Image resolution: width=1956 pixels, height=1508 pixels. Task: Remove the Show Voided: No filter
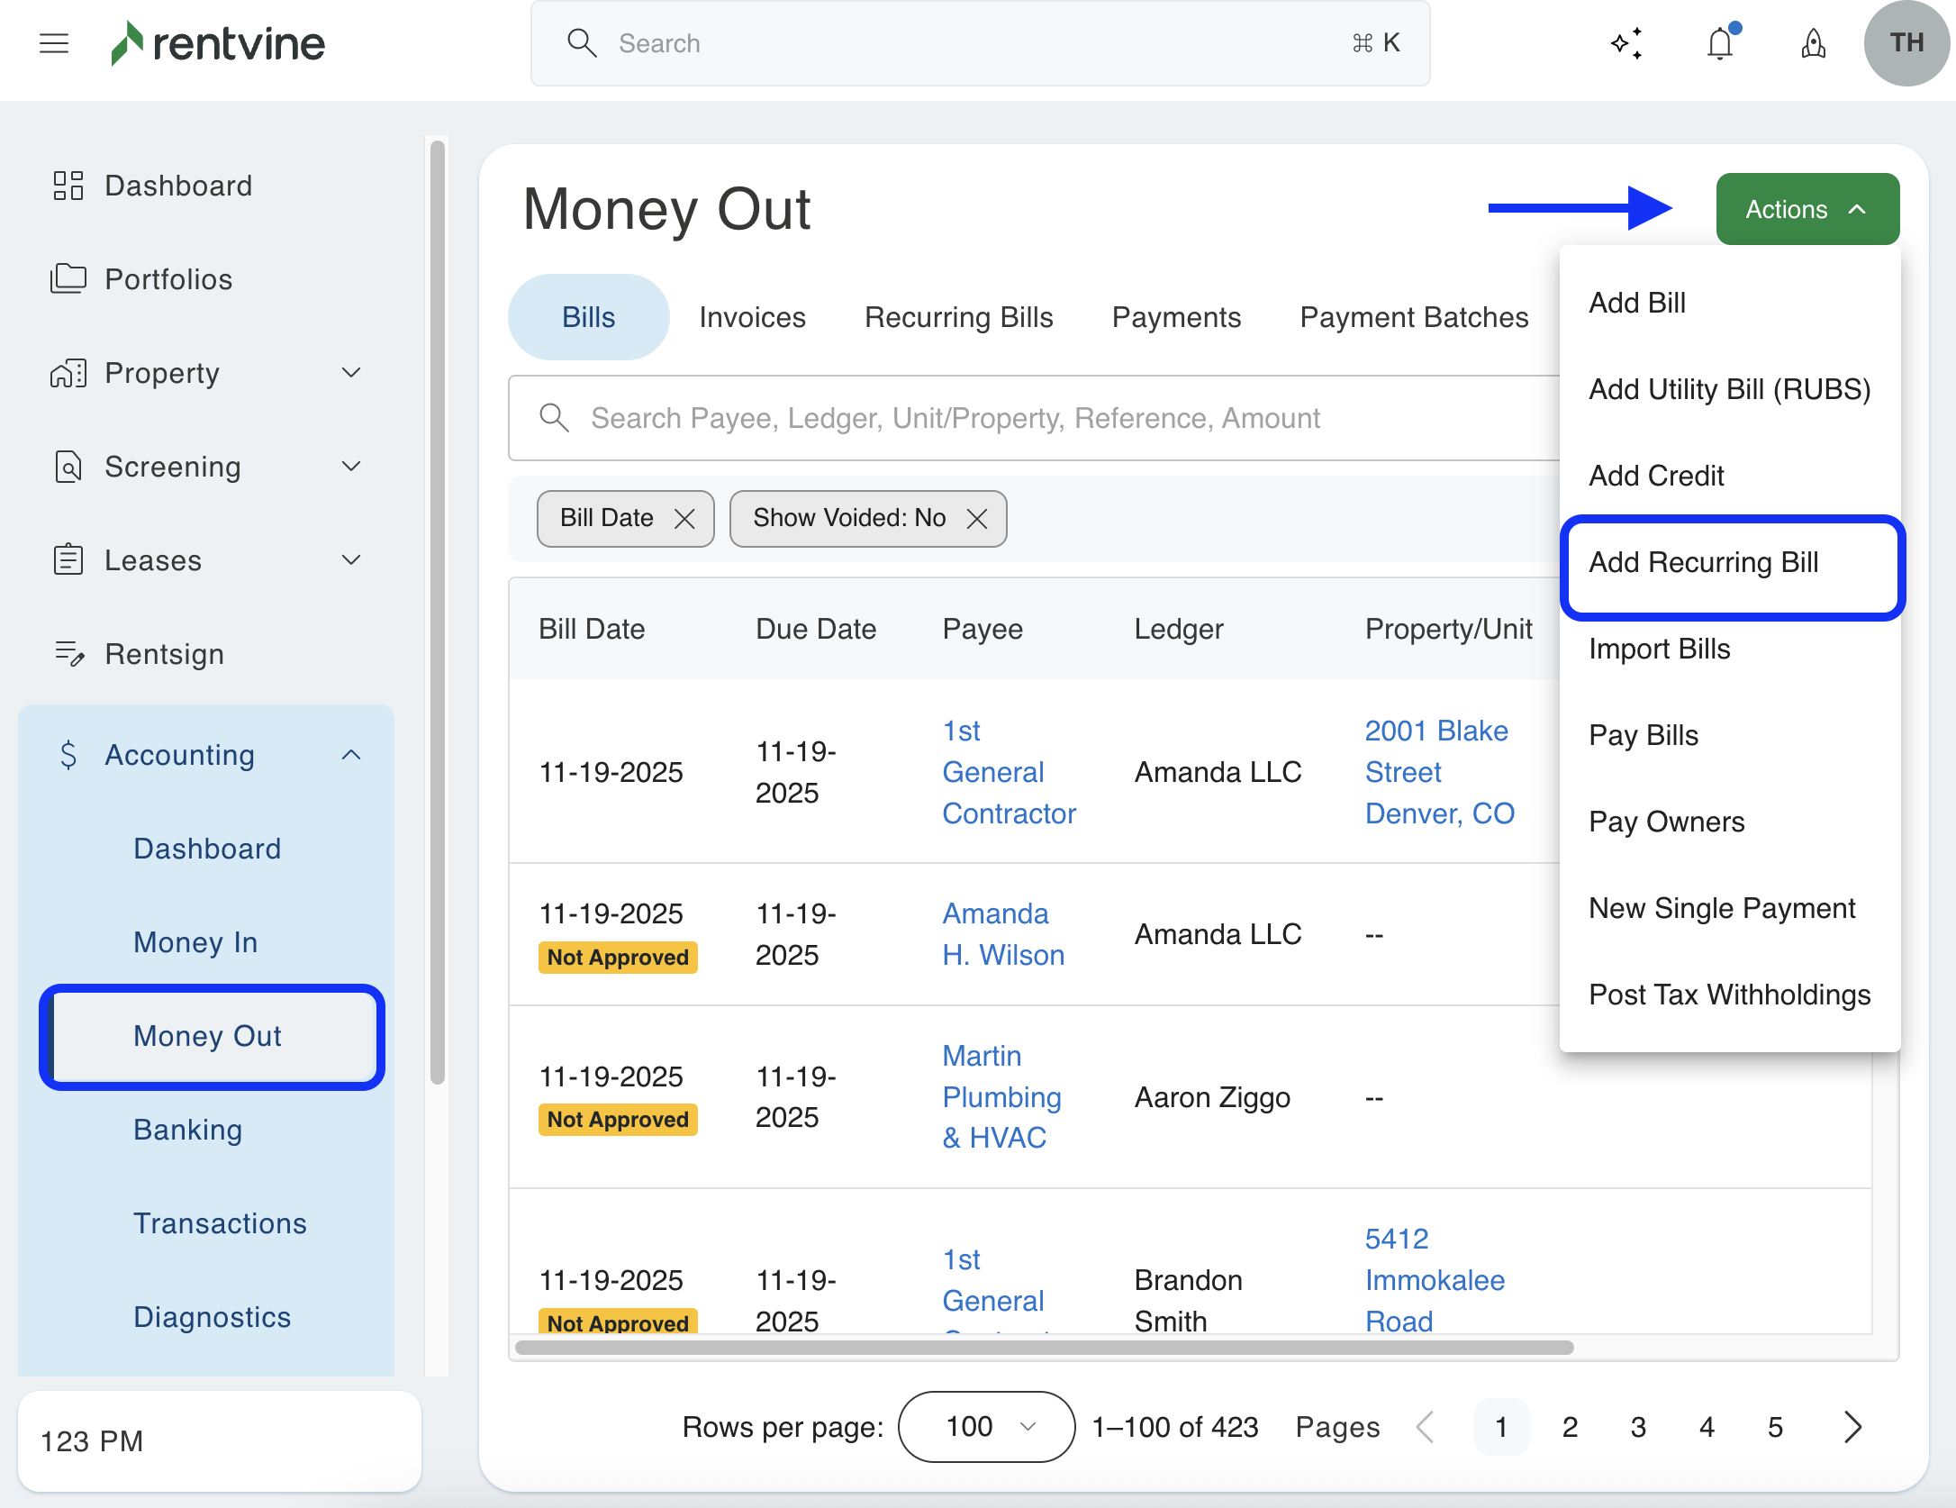tap(977, 519)
